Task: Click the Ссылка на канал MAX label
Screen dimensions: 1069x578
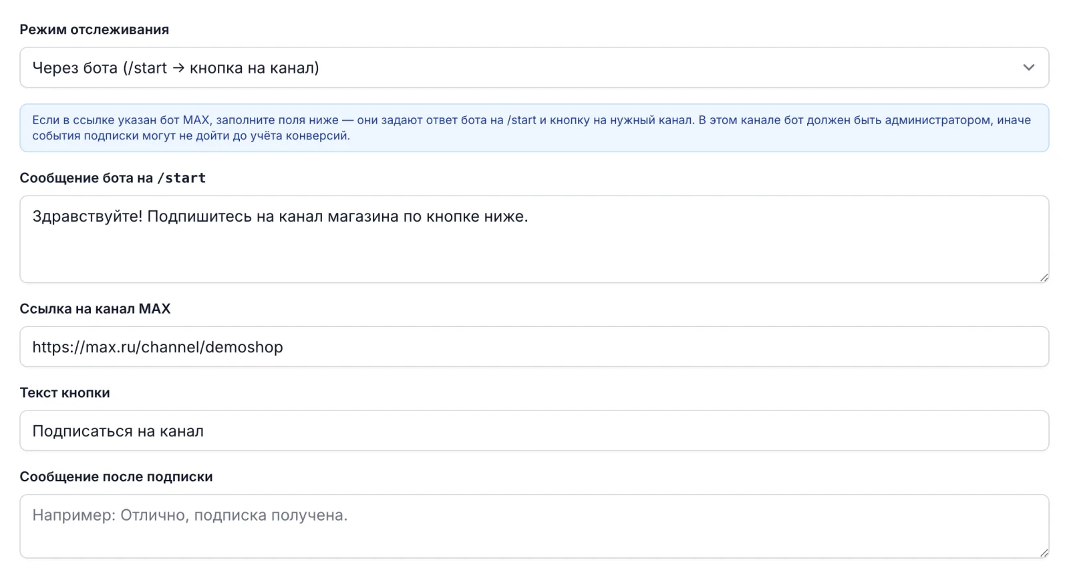Action: click(95, 309)
